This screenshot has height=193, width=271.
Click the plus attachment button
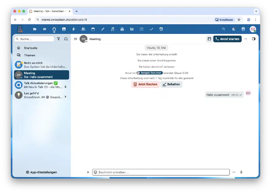(x=88, y=172)
